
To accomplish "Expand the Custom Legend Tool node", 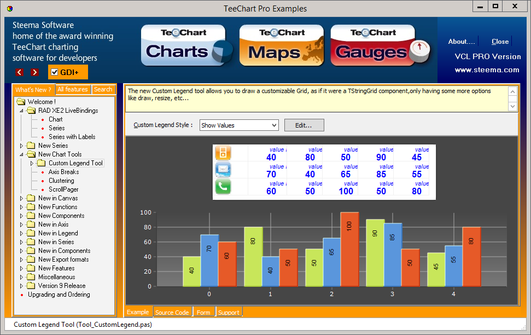I will [x=32, y=163].
